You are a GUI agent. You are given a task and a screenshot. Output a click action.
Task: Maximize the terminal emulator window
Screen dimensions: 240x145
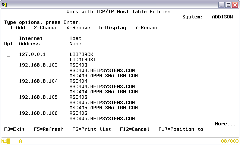click(228, 5)
